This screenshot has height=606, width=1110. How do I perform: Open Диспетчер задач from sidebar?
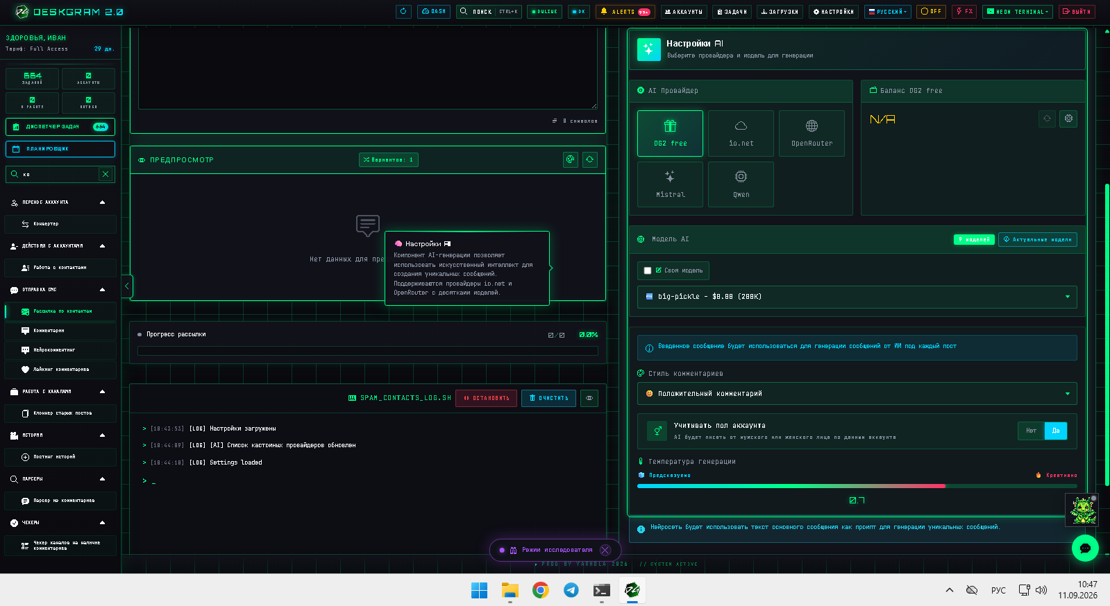coord(60,127)
